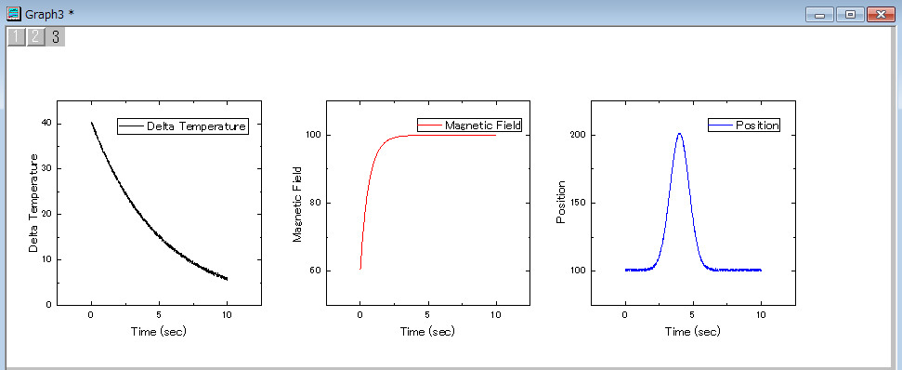The height and width of the screenshot is (370, 902).
Task: Click tick label 40 on Delta Temperature axis
Action: 46,123
